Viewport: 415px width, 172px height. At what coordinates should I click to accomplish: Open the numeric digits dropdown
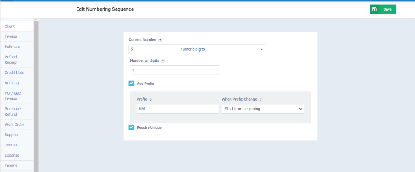coord(221,49)
